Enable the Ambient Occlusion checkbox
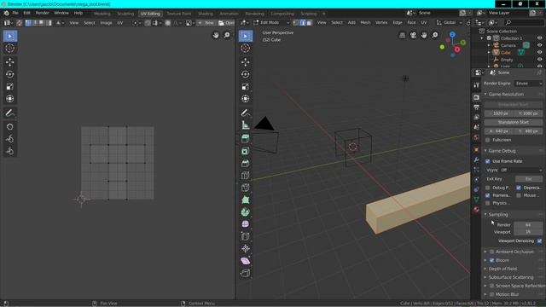 coord(491,252)
